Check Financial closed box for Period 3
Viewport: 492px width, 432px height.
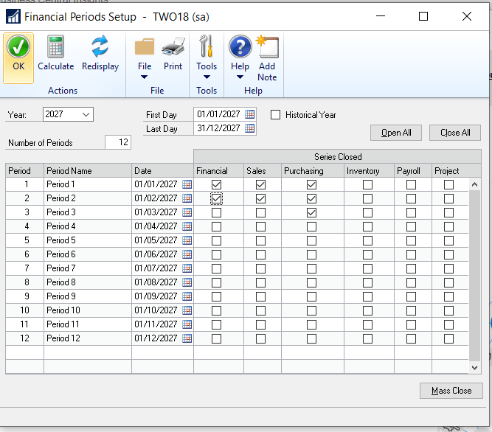(217, 212)
